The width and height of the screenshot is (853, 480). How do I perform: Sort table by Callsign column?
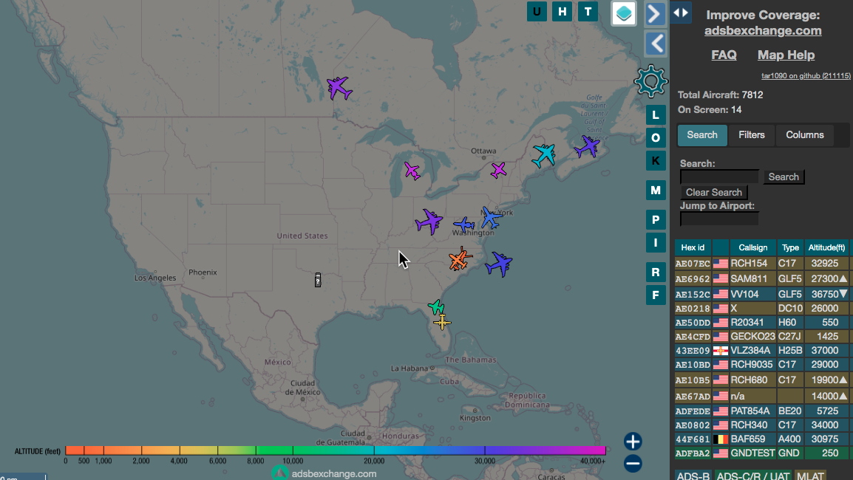753,247
